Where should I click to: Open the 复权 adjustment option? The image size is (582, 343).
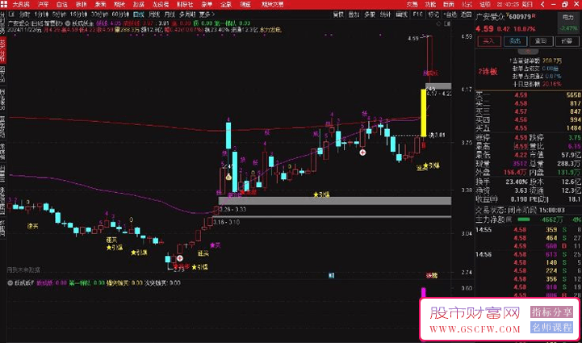point(338,15)
